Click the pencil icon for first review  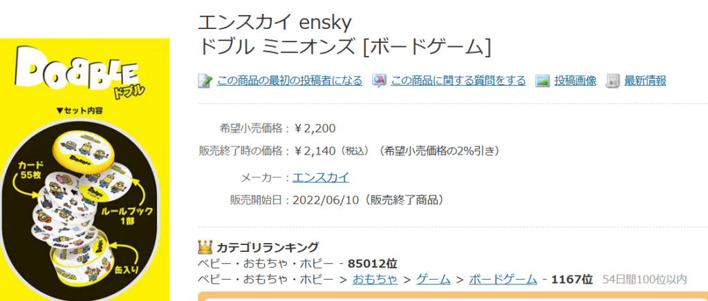205,81
